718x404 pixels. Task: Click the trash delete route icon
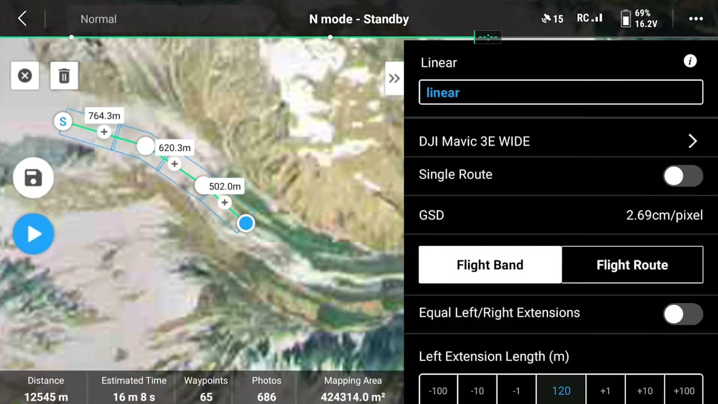tap(64, 76)
